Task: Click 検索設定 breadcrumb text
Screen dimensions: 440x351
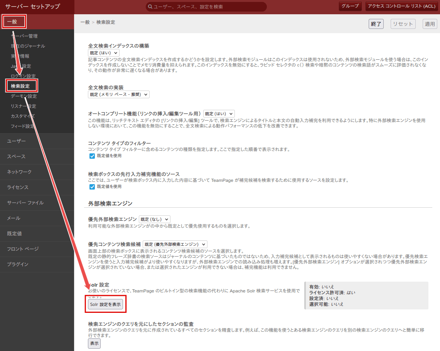Action: coord(106,22)
